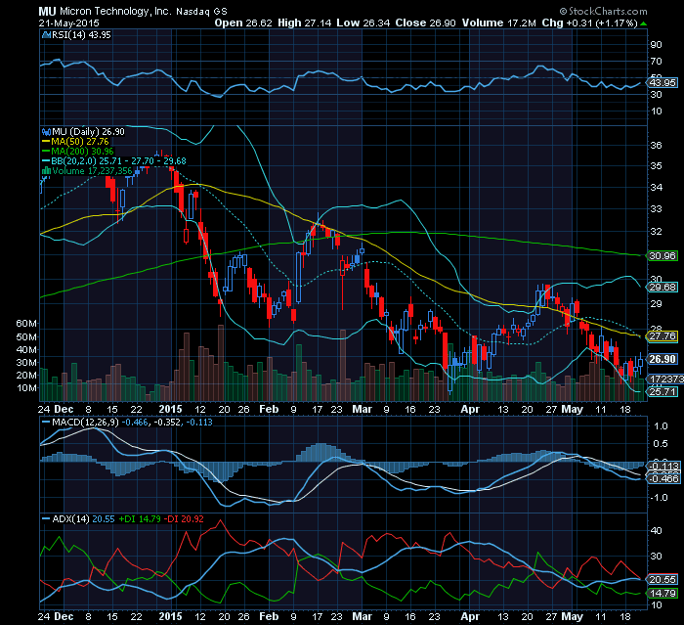Click the 10M volume scale label

pos(25,388)
